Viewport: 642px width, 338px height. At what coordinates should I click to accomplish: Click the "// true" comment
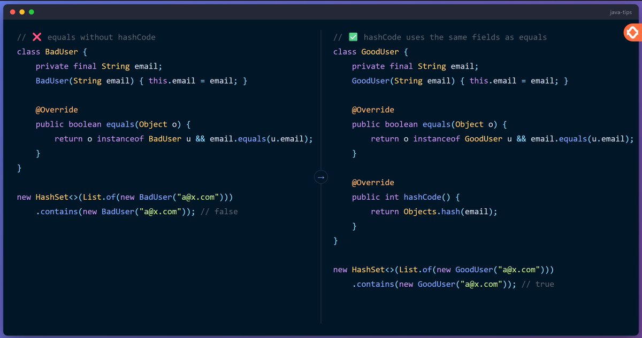coord(537,284)
